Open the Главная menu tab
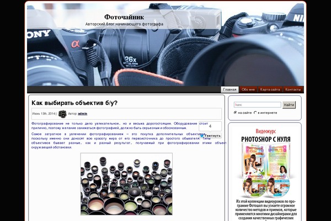The image size is (331, 221). point(229,90)
